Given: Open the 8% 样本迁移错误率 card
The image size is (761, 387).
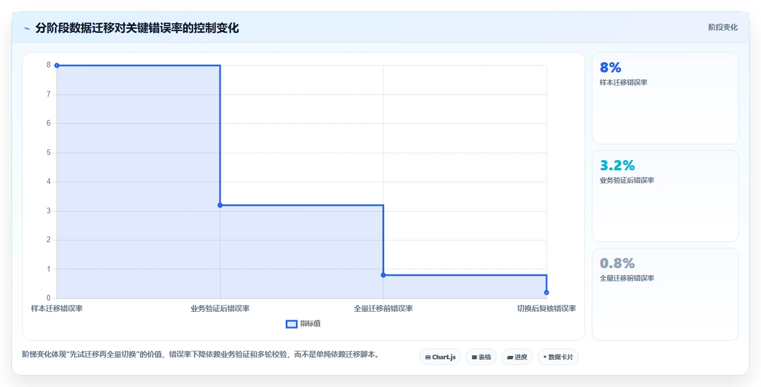Looking at the screenshot, I should (665, 98).
